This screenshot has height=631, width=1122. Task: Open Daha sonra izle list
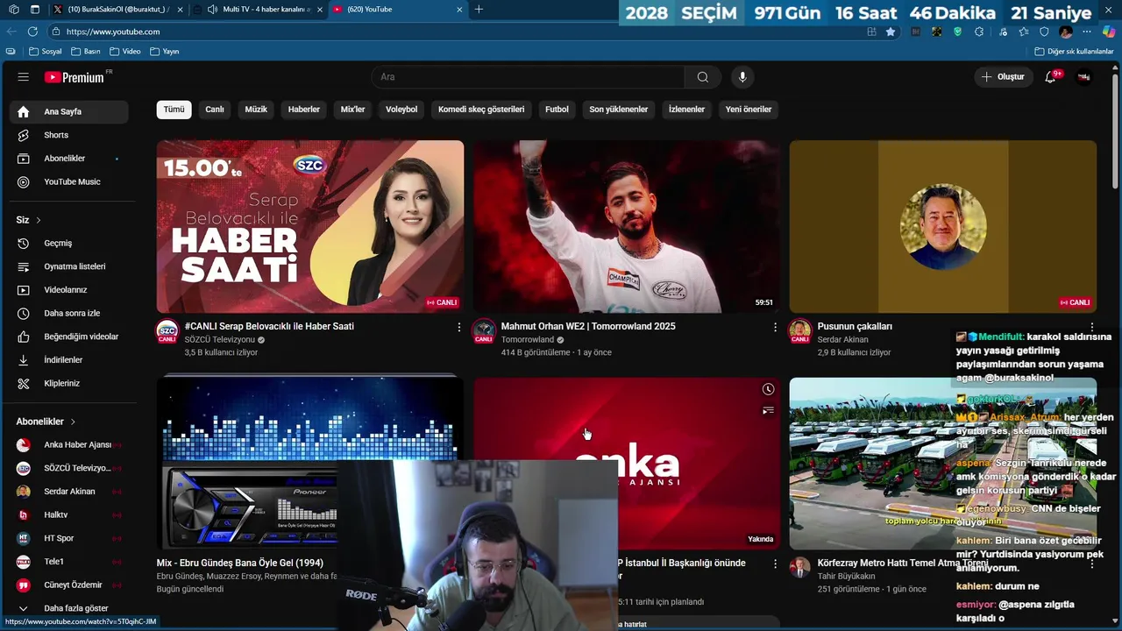(x=68, y=313)
